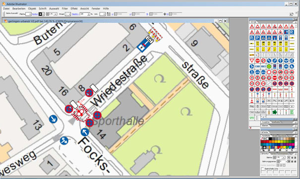Screen dimensions: 300x179
Task: Select the traffic cone symbol
Action: (252, 101)
